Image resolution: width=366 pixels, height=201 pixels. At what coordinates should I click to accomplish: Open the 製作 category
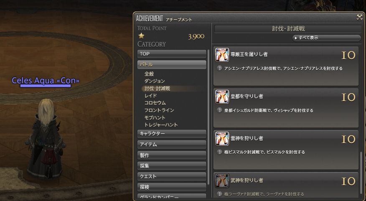pos(172,155)
